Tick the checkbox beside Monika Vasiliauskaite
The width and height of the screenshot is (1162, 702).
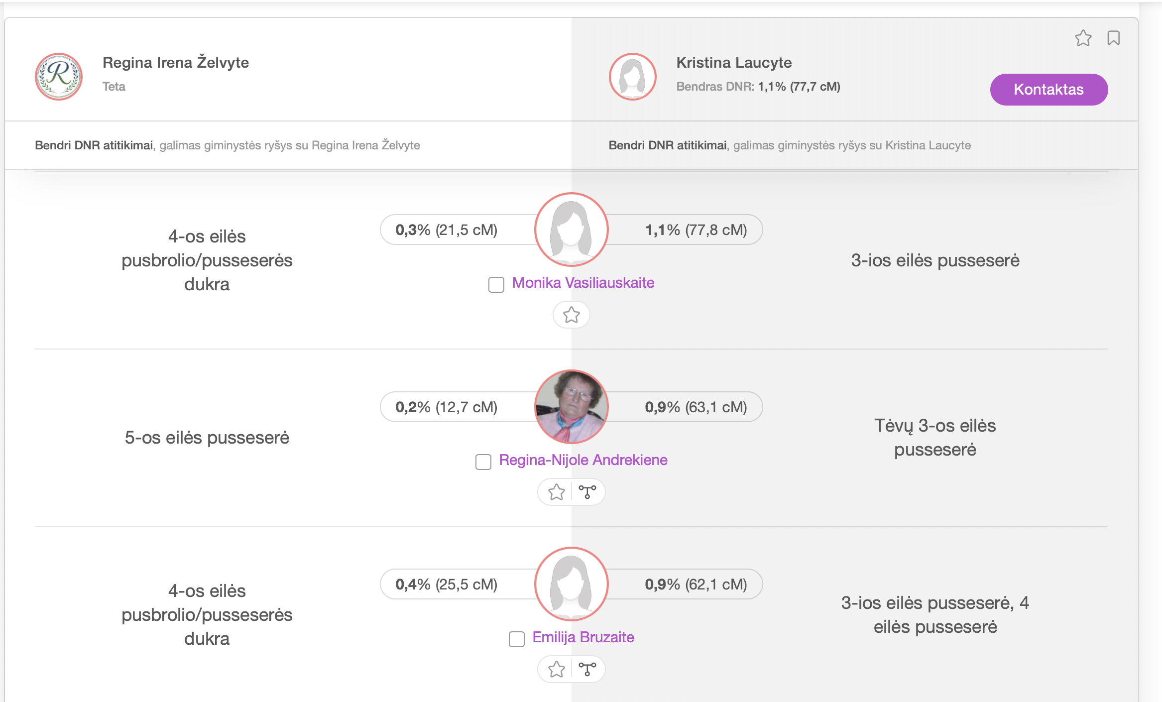point(496,285)
